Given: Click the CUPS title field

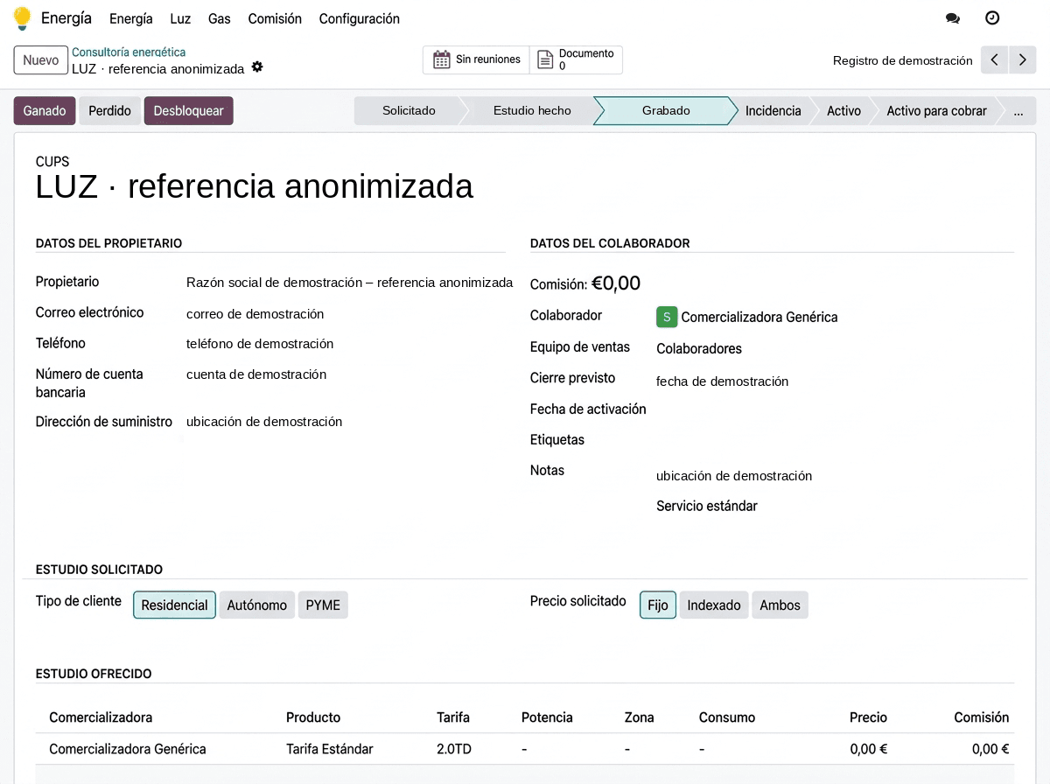Looking at the screenshot, I should (255, 186).
